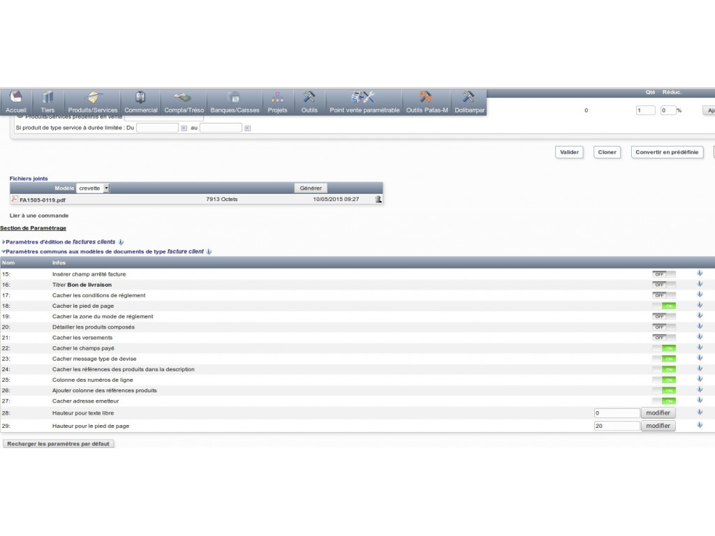The image size is (715, 536).
Task: Enable Insérer champ arrêté facture switch
Action: (663, 274)
